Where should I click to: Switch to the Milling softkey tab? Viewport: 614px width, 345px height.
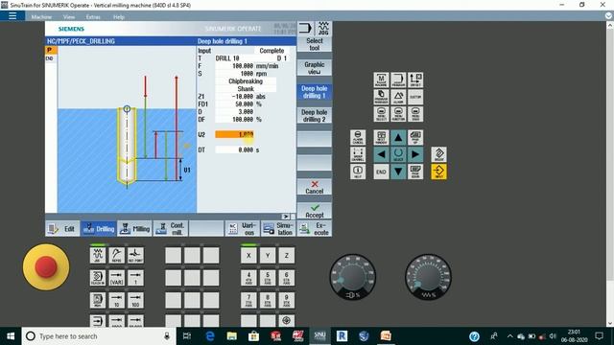[134, 229]
